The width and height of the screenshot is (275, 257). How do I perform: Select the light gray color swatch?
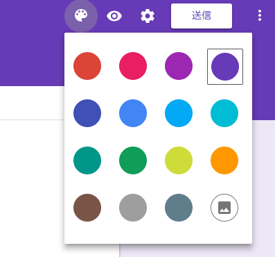click(x=133, y=208)
